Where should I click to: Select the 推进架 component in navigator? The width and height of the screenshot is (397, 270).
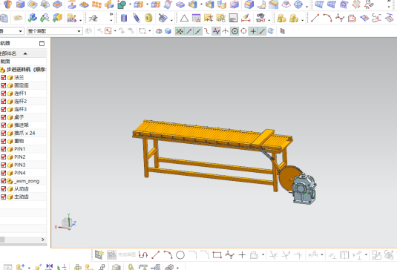point(22,125)
